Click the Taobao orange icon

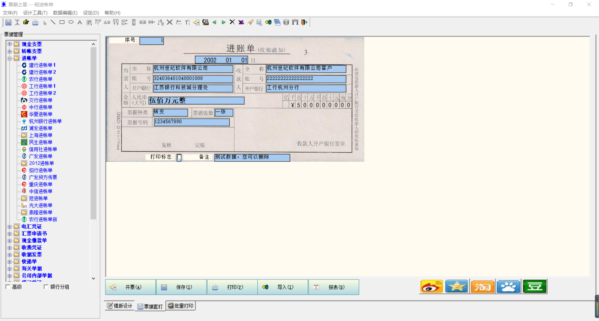click(x=483, y=286)
